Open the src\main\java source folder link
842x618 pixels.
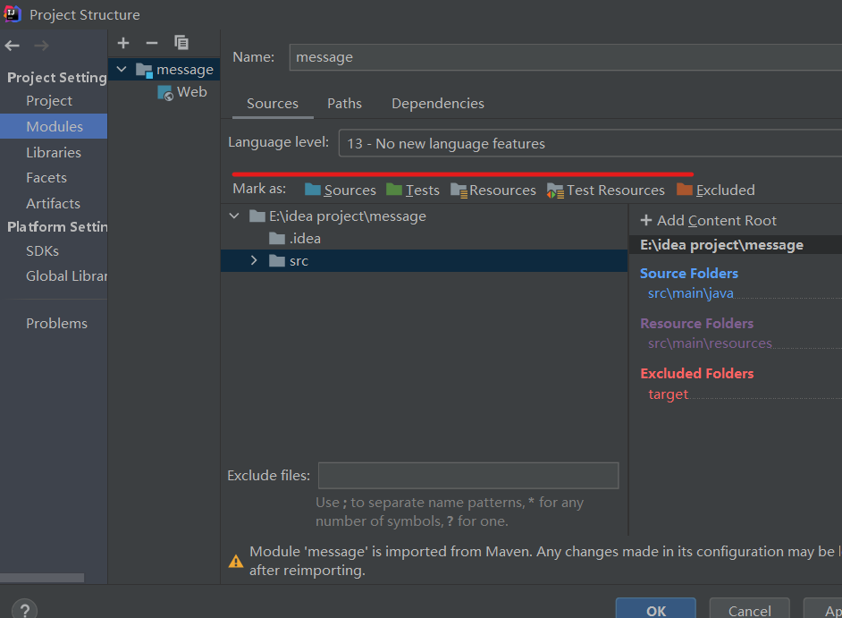click(691, 292)
